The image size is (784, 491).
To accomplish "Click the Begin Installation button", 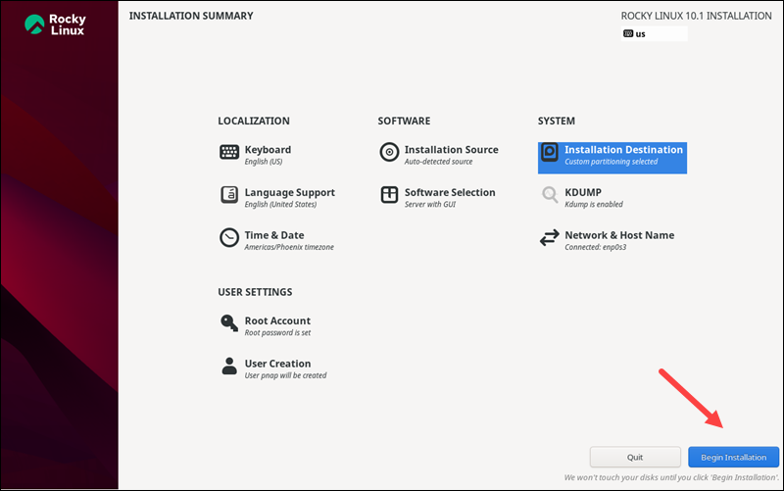I will 733,457.
